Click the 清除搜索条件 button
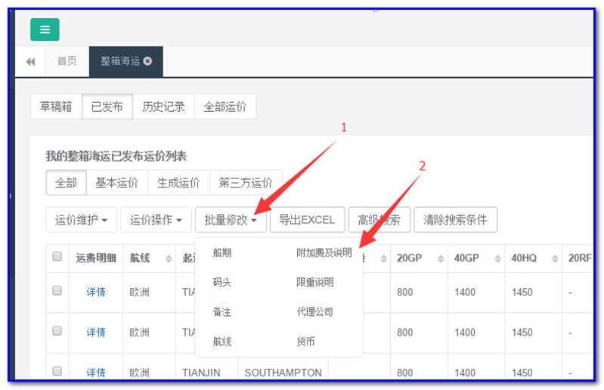This screenshot has width=604, height=390. [455, 220]
